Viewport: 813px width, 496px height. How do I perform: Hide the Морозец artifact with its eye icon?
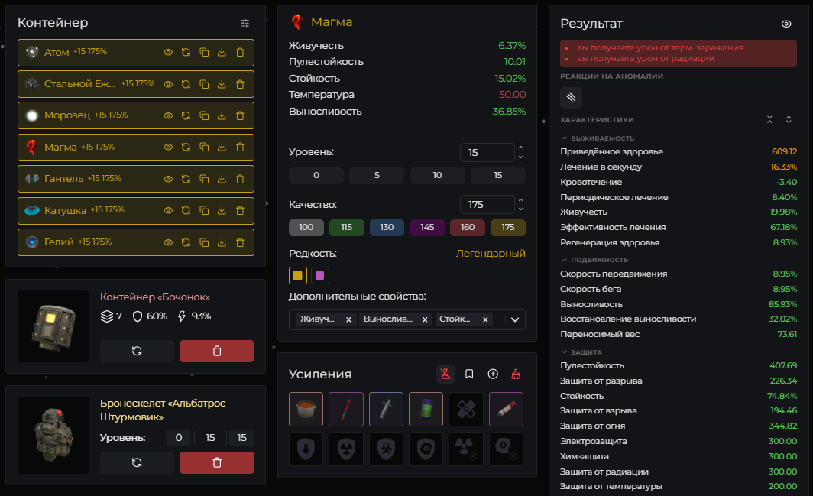tap(169, 115)
